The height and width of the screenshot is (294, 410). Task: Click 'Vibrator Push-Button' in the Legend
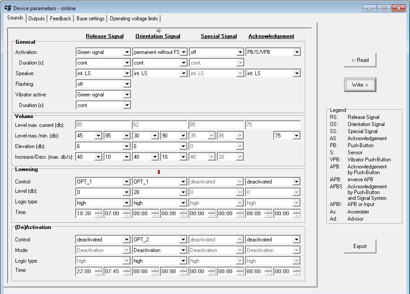coord(369,160)
